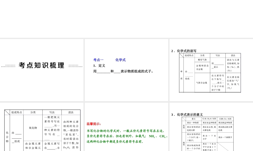
Task: Open the 温馨提示 tip slide thumbnail
Action: tap(126, 127)
